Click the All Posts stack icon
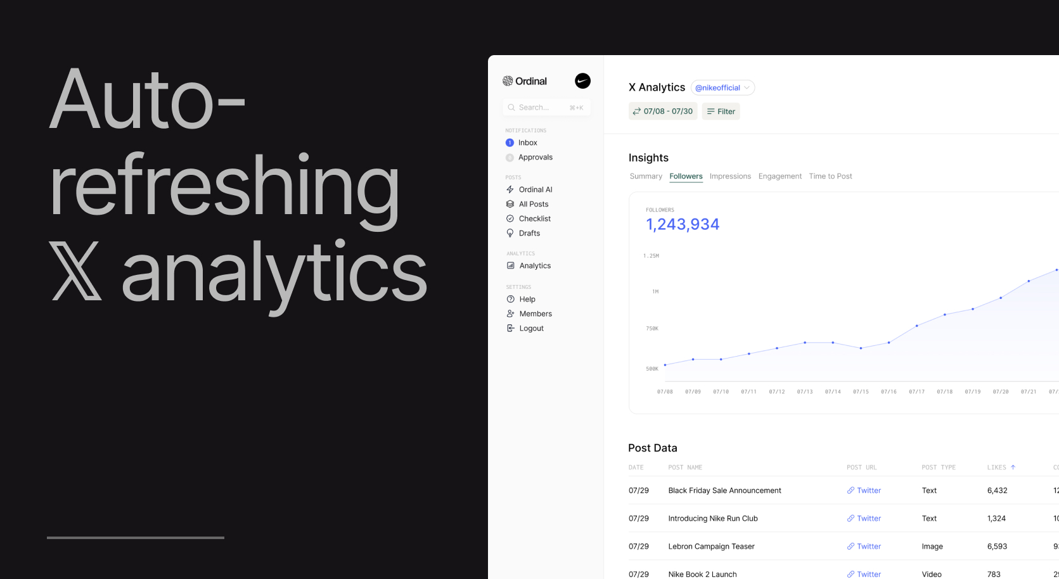Screen dimensions: 1059x579 click(510, 204)
